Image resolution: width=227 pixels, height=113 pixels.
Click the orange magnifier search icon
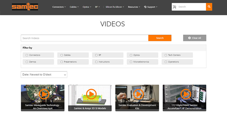point(209,7)
